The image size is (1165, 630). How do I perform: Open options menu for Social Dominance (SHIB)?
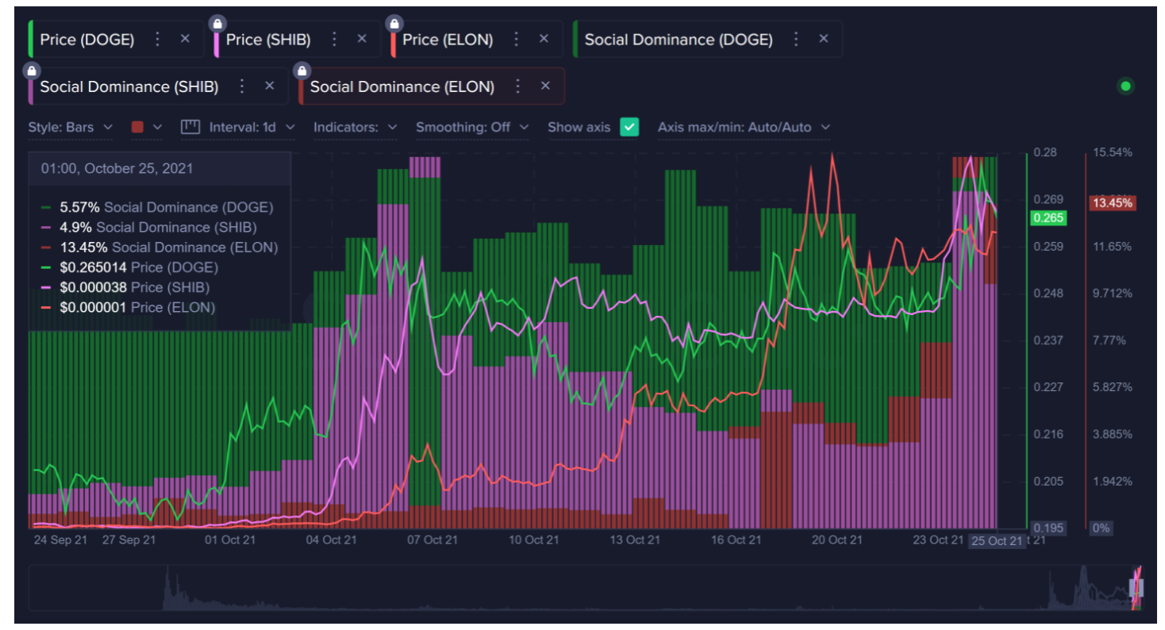(242, 86)
